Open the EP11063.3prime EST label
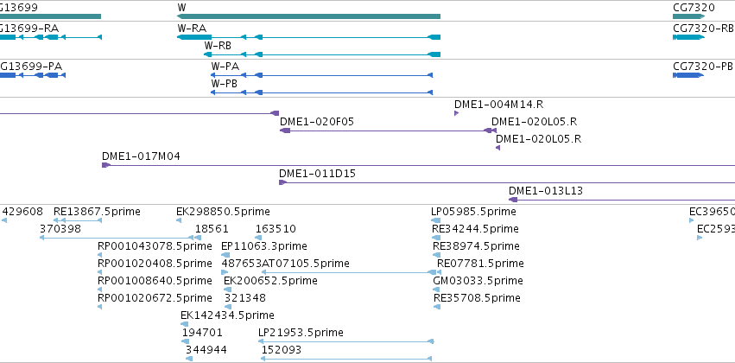 tap(264, 246)
